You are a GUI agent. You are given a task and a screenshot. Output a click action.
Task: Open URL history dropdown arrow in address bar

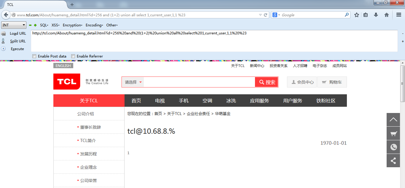260,15
